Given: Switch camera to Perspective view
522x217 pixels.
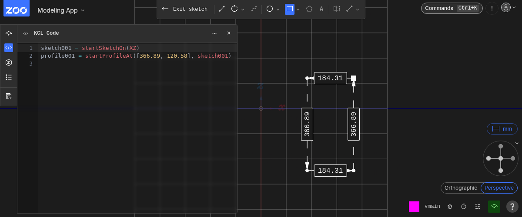Looking at the screenshot, I should [499, 188].
